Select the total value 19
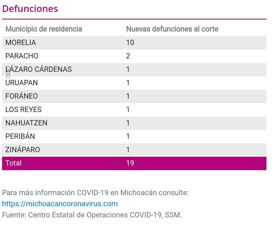The width and height of the screenshot is (272, 227). tap(130, 163)
